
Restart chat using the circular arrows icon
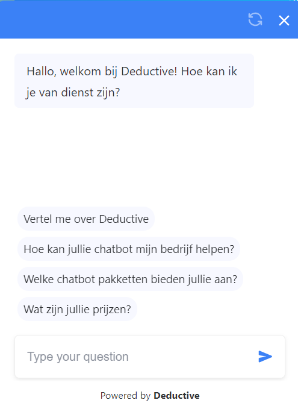(x=255, y=19)
